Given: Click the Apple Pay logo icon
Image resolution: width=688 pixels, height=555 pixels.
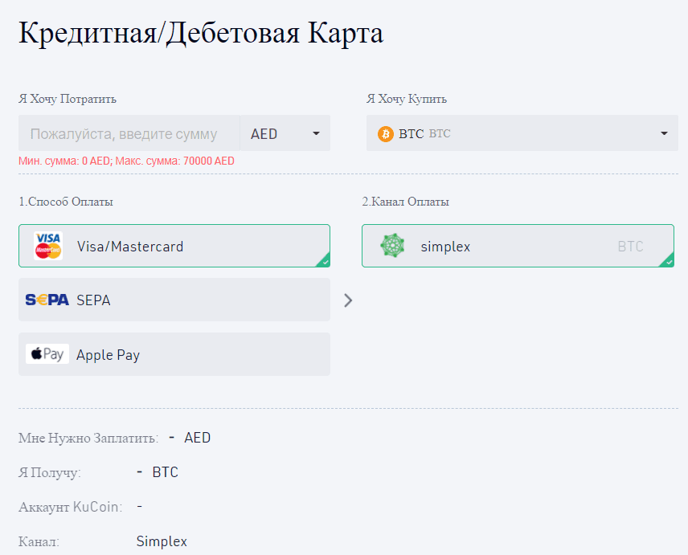Looking at the screenshot, I should coord(47,353).
